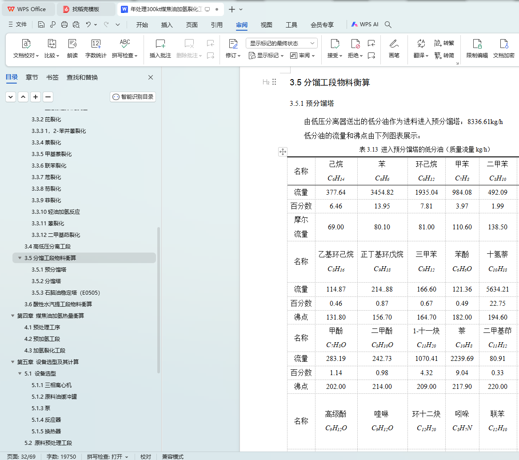Collapse the 3.5 分馏工段物料衡算 tree node
This screenshot has height=460, width=519.
click(x=20, y=258)
